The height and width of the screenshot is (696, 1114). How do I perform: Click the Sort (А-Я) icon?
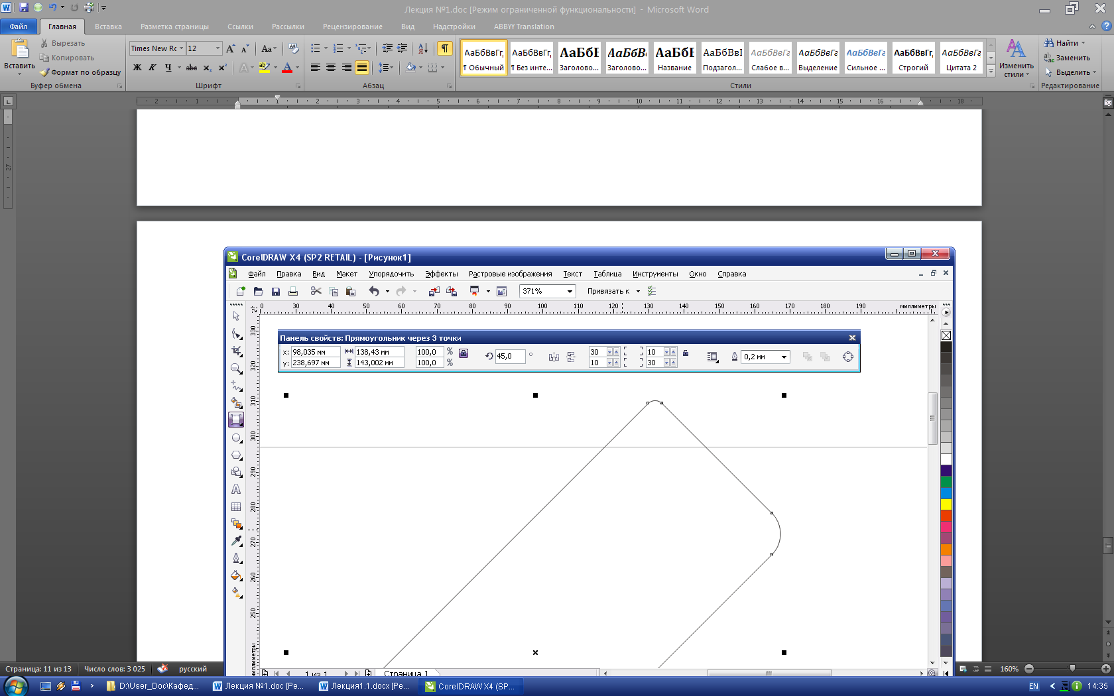click(x=423, y=48)
